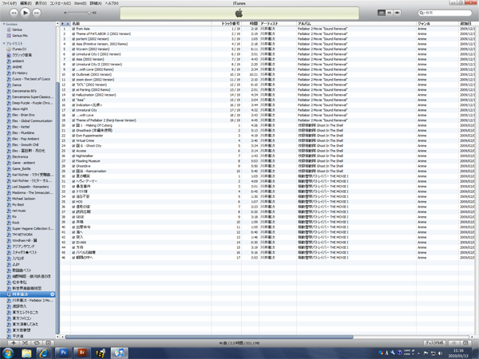Screen dimensions: 479x359
Task: Uncheck the 'Wyvern (2002 Version)' checkbox
Action: tap(73, 49)
